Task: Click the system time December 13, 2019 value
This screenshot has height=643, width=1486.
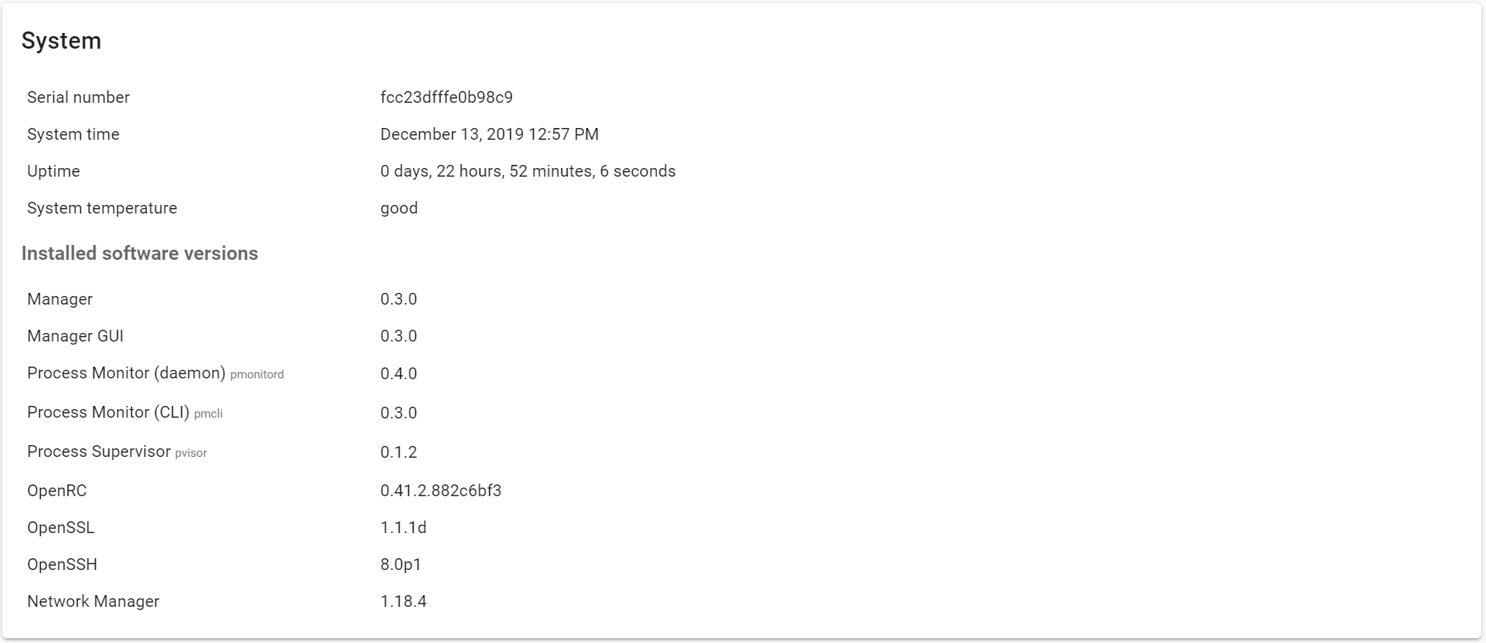Action: pyautogui.click(x=489, y=134)
